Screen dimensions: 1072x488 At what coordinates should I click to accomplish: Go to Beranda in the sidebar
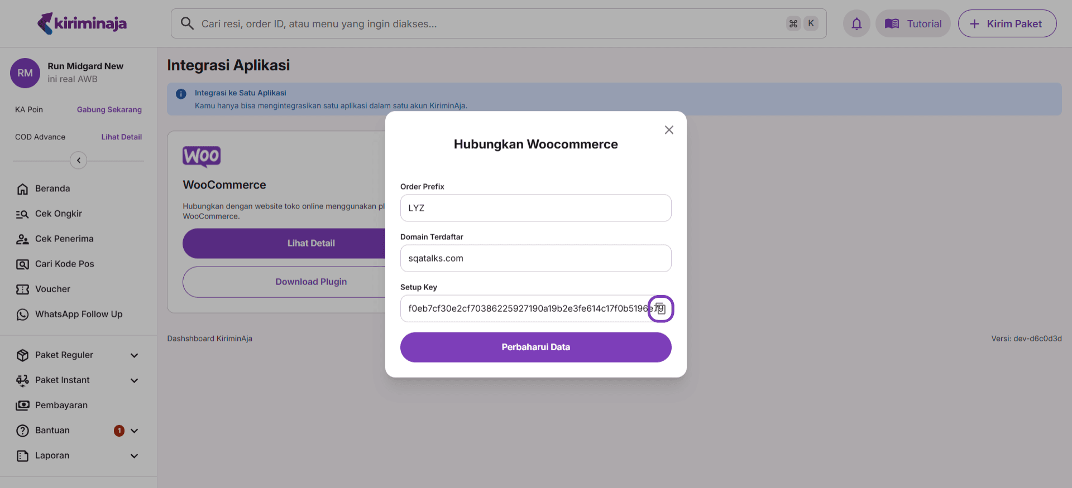pos(52,189)
